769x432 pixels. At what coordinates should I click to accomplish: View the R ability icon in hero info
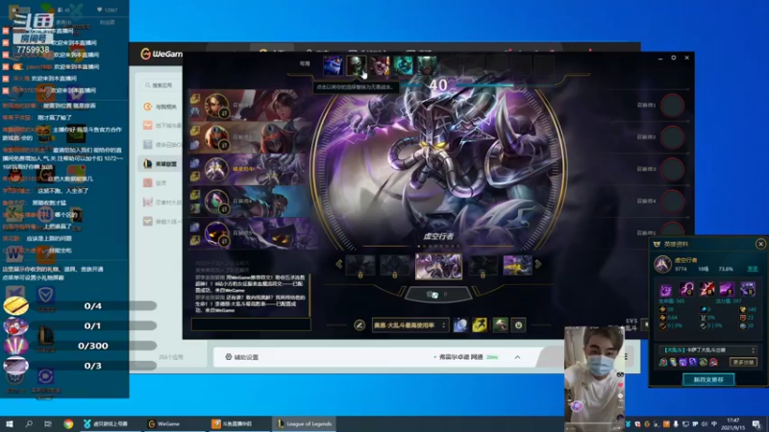(x=748, y=290)
